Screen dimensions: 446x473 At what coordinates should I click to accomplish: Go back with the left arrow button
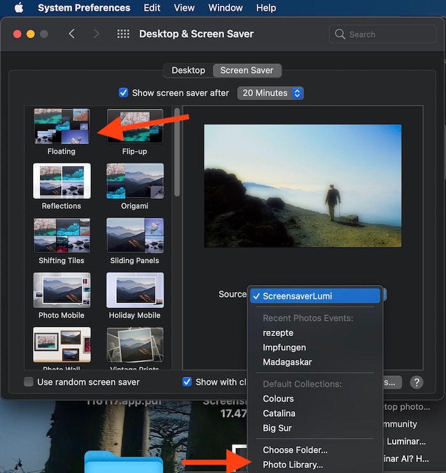71,34
